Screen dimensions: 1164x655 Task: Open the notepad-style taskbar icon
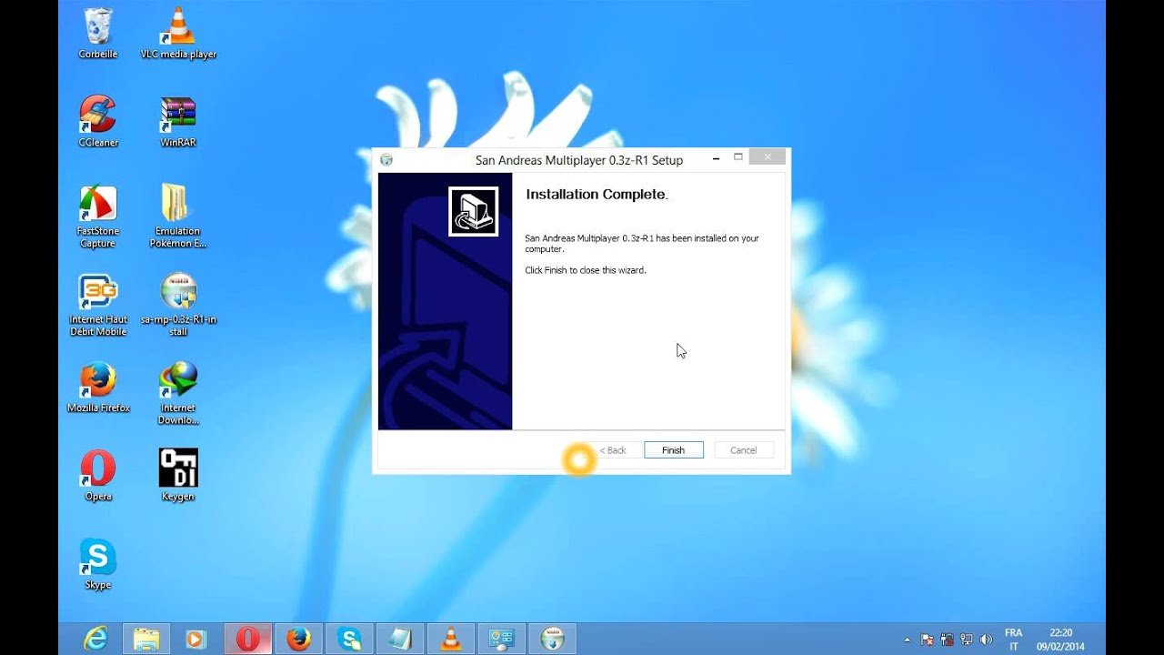pyautogui.click(x=400, y=639)
